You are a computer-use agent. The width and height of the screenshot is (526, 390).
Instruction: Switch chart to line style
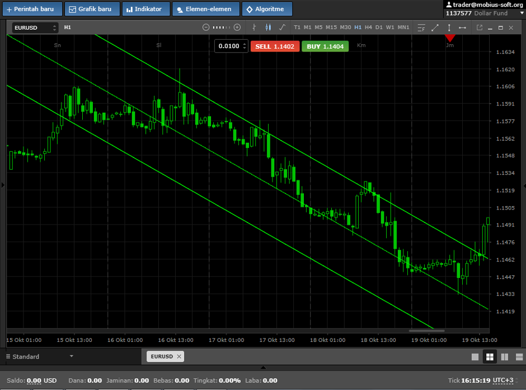[x=282, y=27]
